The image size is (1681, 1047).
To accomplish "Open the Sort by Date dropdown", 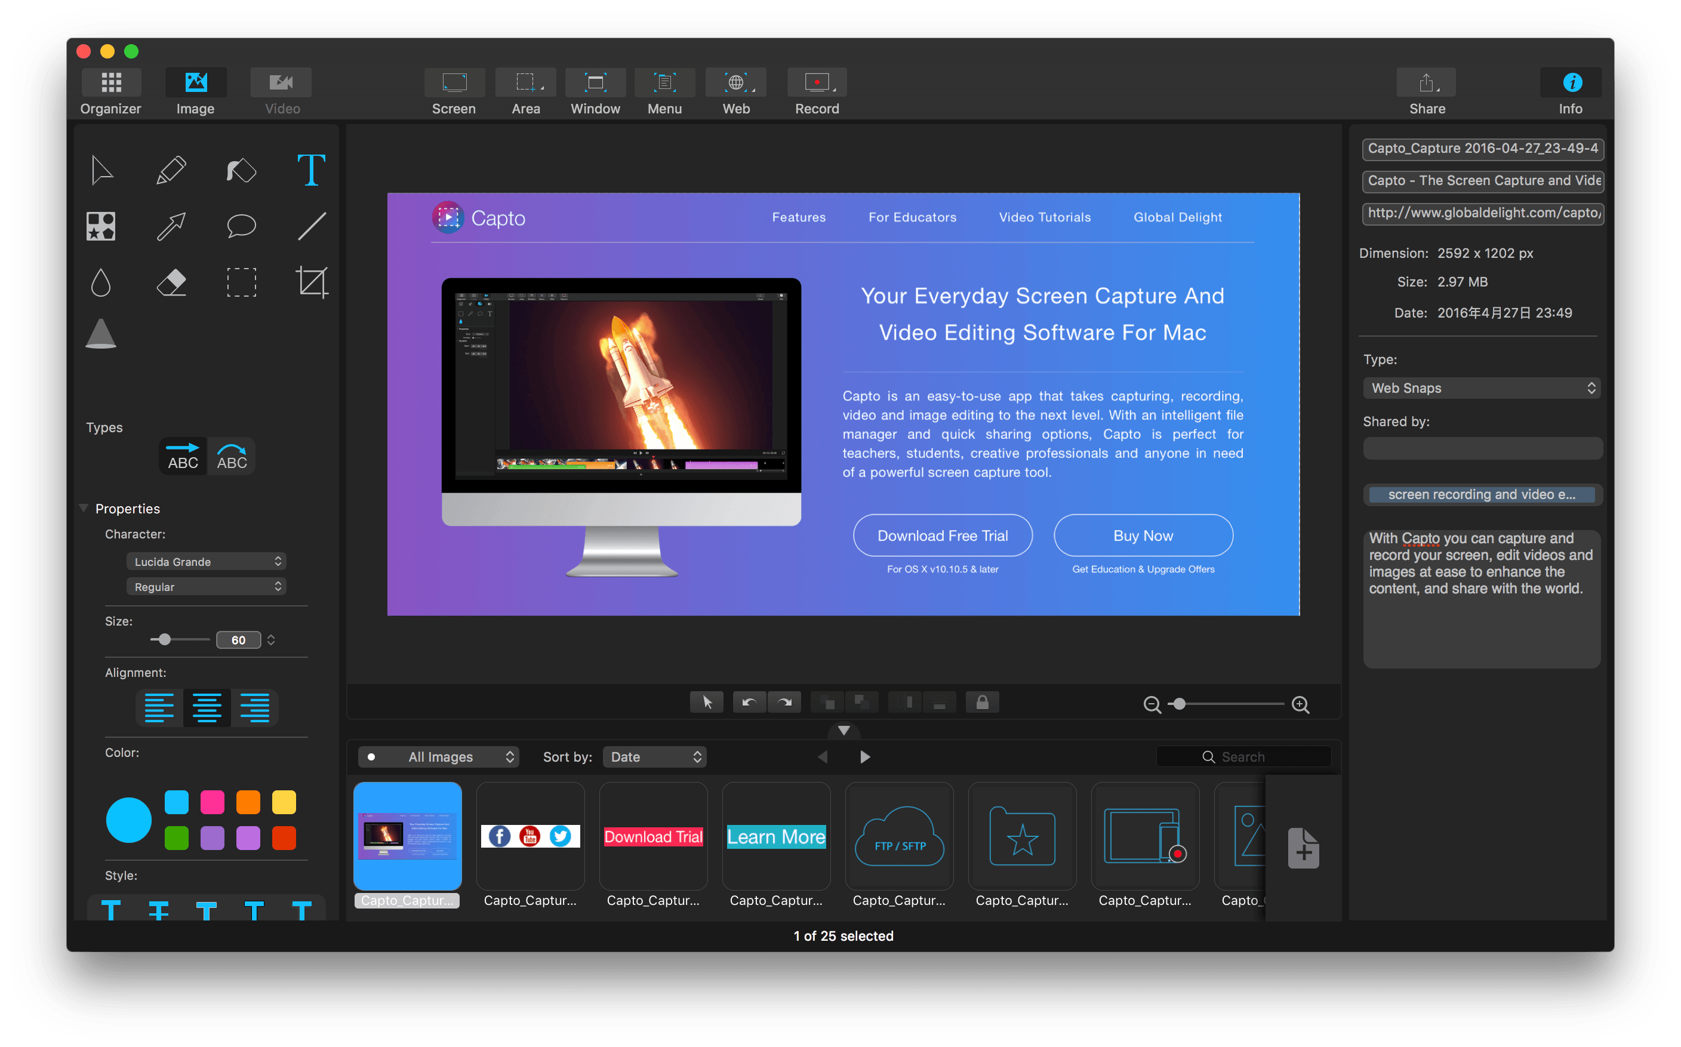I will 654,757.
